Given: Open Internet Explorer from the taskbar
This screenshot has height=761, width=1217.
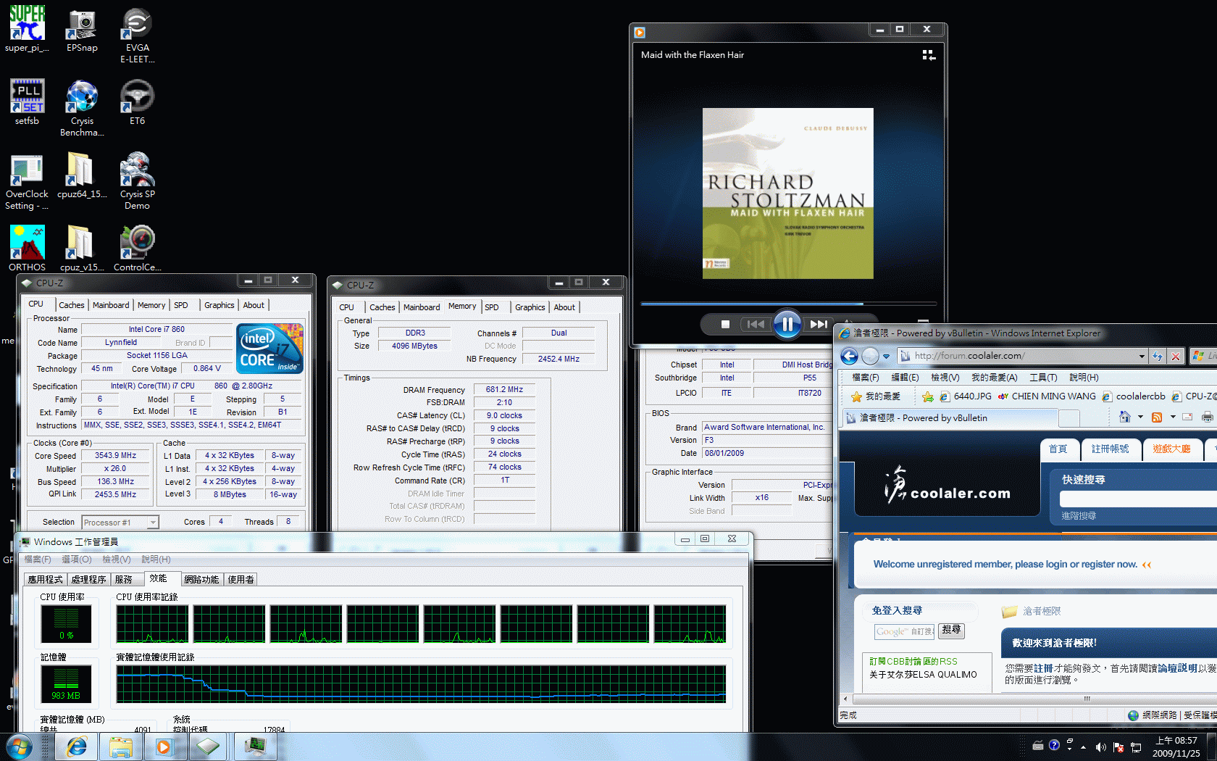Looking at the screenshot, I should (x=76, y=746).
